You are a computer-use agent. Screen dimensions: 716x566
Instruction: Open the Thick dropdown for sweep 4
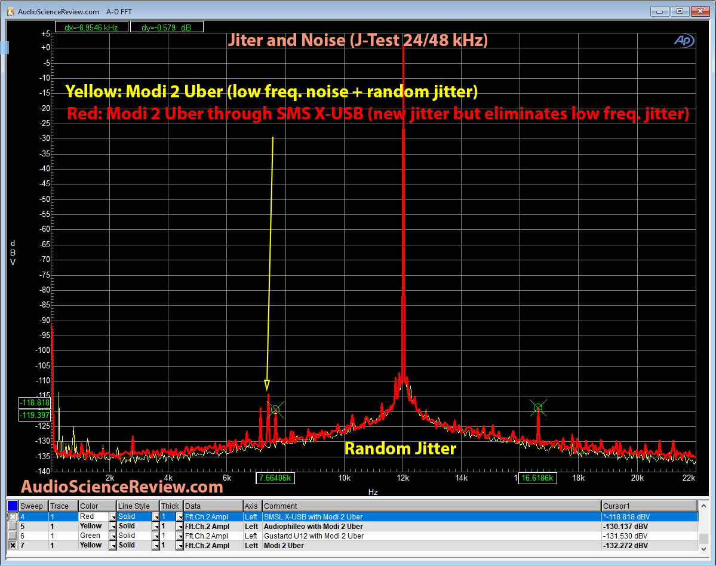click(180, 516)
